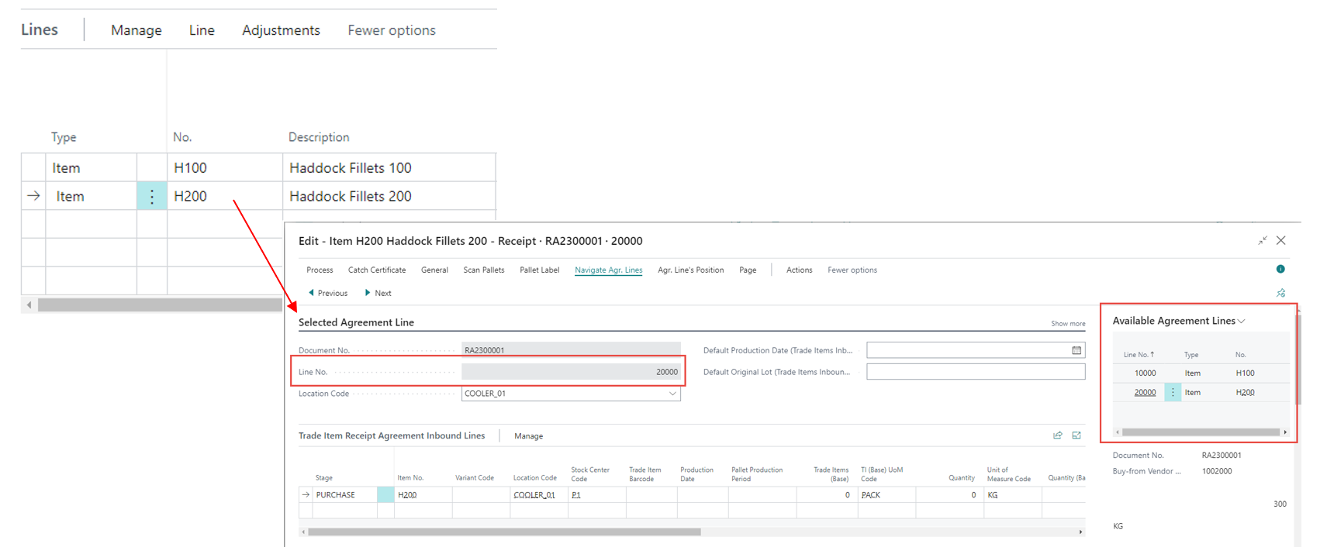
Task: Click the Next arrow icon
Action: point(368,293)
